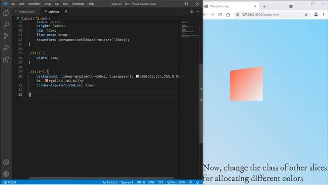Image resolution: width=328 pixels, height=185 pixels.
Task: Open the browser tab search dropdown
Action: (291, 6)
